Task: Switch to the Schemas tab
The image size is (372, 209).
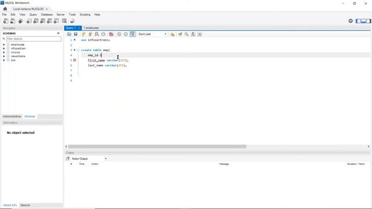Action: [30, 116]
